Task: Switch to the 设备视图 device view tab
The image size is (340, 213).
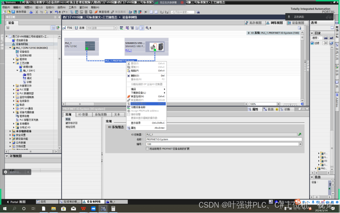Action: tap(297, 23)
